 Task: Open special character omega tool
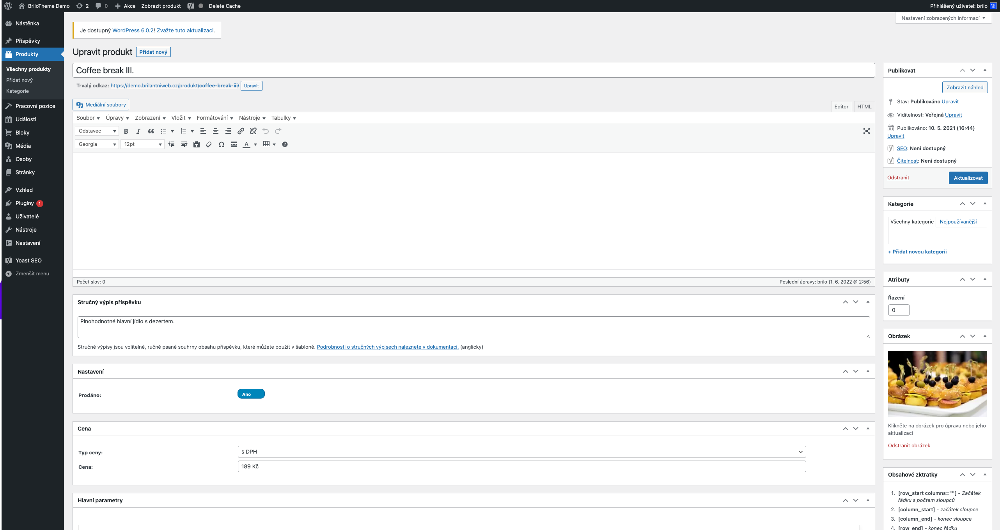tap(221, 145)
